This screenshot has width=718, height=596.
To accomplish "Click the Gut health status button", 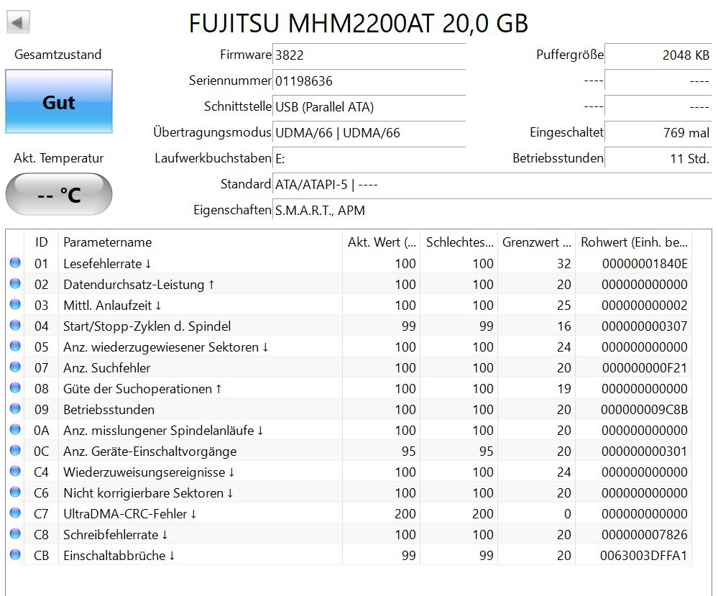I will 59,101.
